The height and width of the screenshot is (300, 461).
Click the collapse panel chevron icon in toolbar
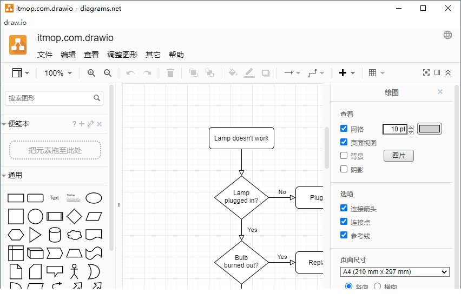pyautogui.click(x=448, y=73)
